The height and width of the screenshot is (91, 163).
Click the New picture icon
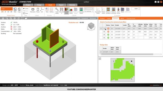point(47,10)
